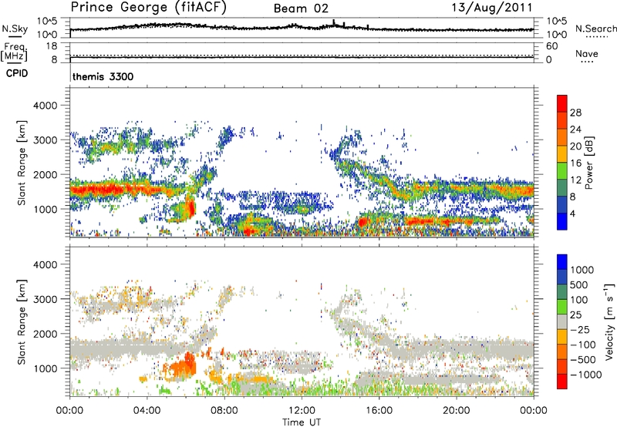Viewport: 617px width, 427px height.
Task: Click the "Power [dB]" colorbar title
Action: click(588, 163)
